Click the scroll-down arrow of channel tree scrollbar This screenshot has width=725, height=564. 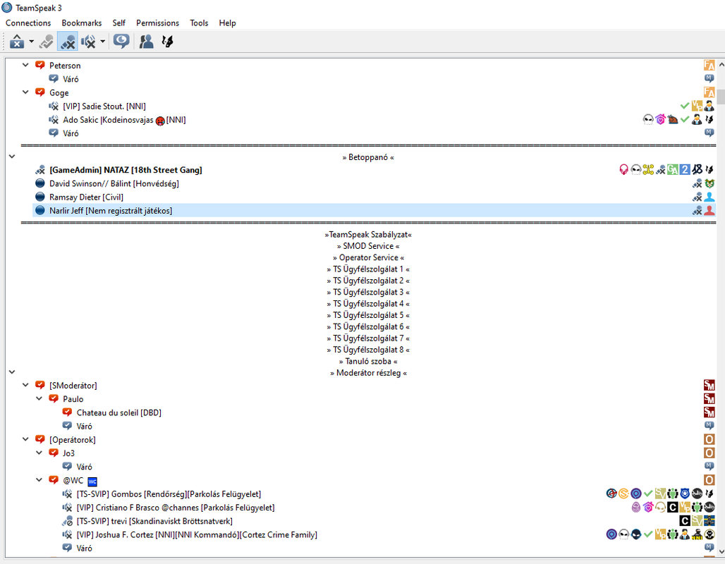click(x=721, y=551)
